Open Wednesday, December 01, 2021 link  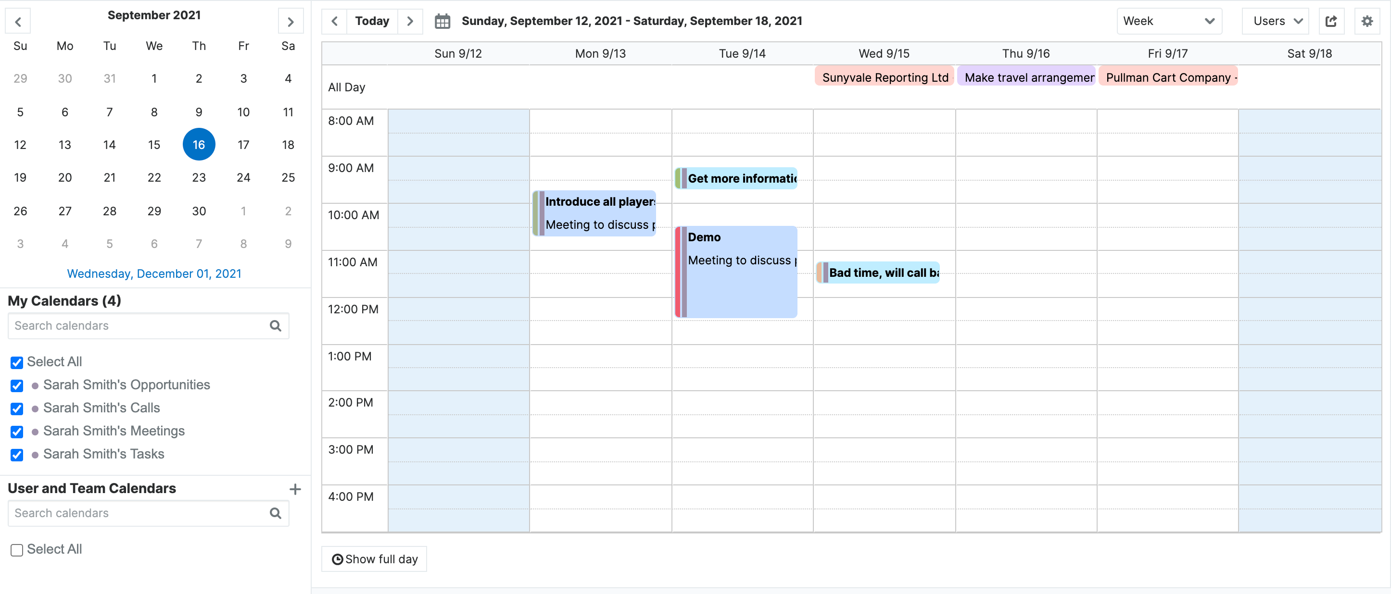[x=154, y=273]
